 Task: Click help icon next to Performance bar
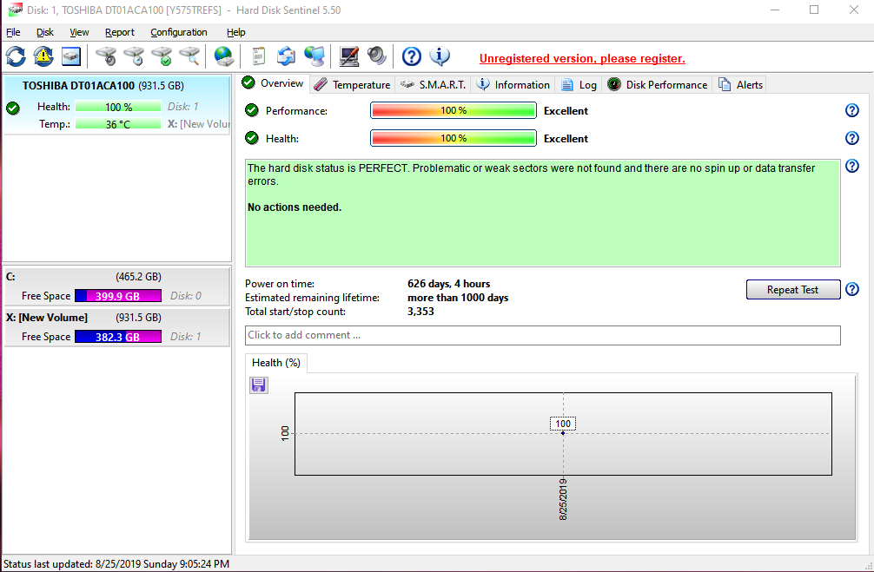pos(851,110)
